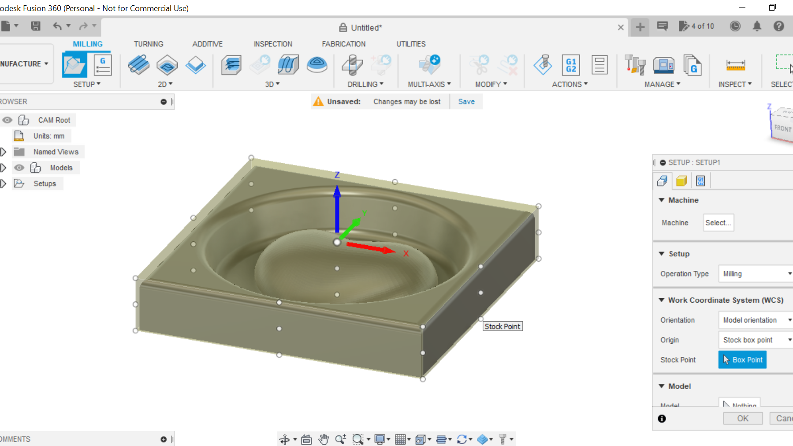This screenshot has height=446, width=793.
Task: Select the center stock point on the model
Action: tap(337, 242)
